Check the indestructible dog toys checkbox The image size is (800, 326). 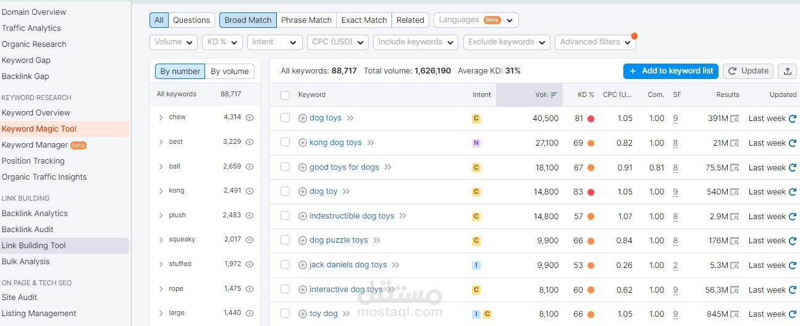[285, 216]
